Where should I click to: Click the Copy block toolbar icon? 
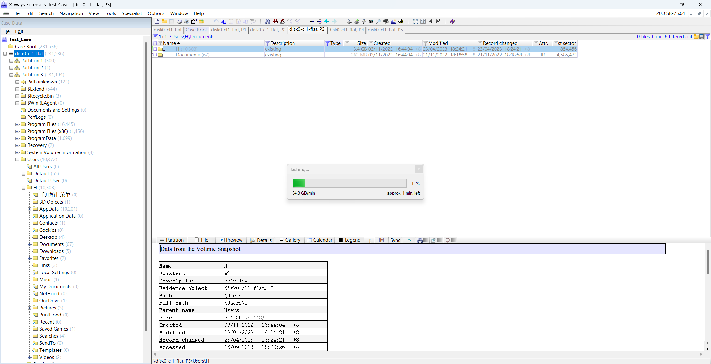tap(224, 22)
